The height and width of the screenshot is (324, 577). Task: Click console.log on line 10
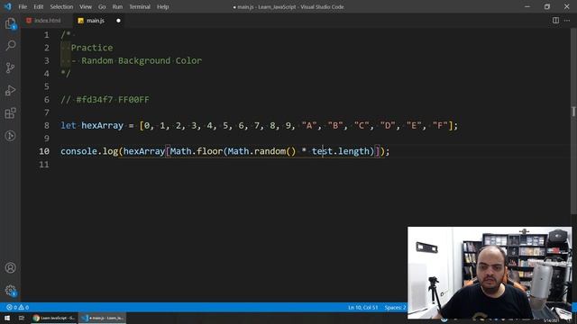tap(89, 151)
